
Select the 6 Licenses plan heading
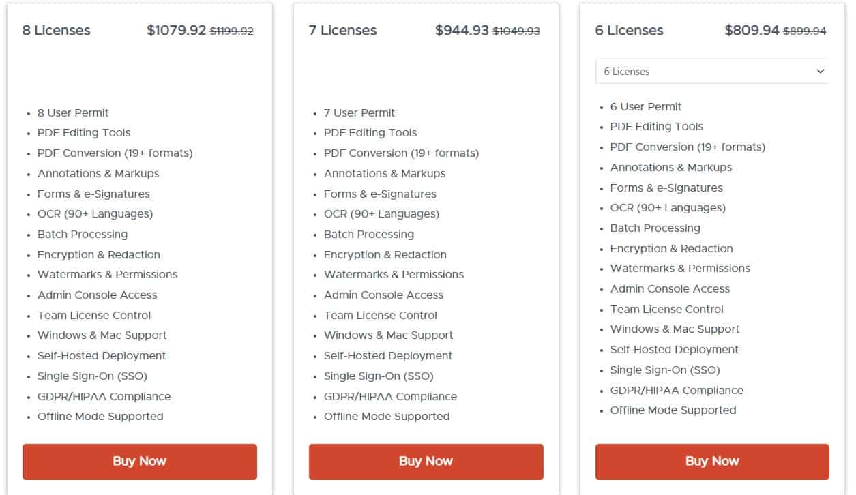coord(628,30)
